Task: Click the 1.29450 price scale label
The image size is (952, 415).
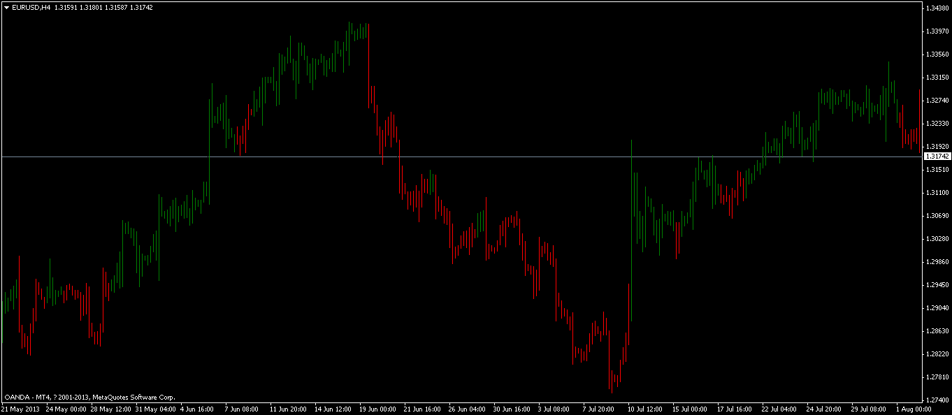Action: 937,284
